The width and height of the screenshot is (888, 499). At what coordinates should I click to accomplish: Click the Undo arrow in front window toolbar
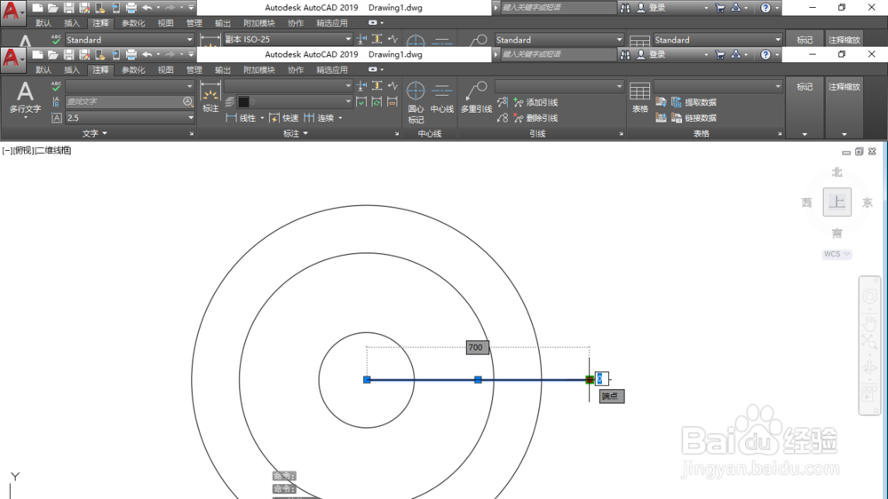point(147,54)
